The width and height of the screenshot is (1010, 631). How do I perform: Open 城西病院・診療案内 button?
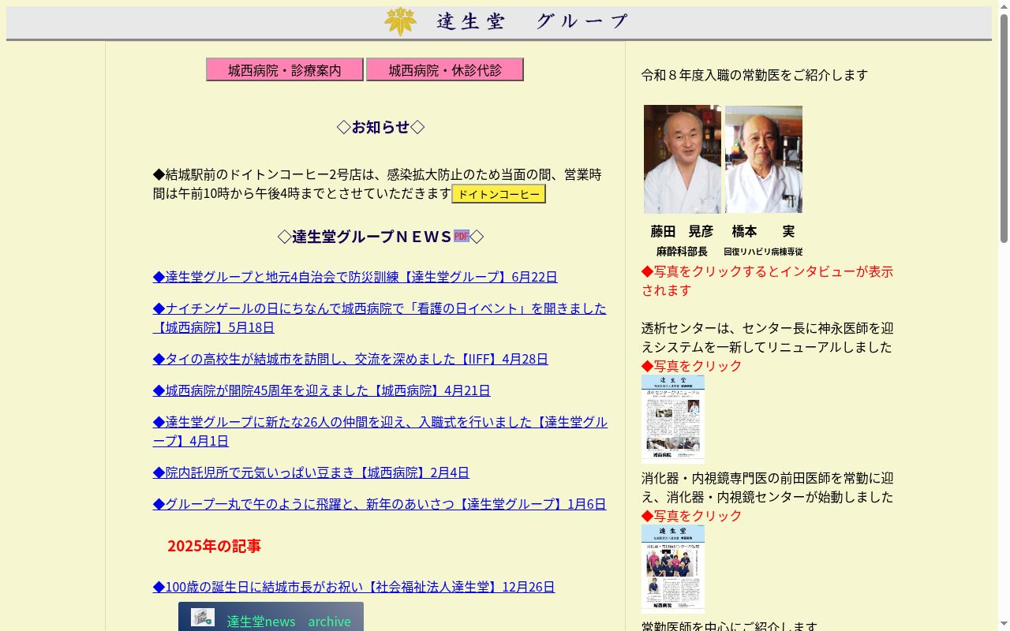point(285,69)
